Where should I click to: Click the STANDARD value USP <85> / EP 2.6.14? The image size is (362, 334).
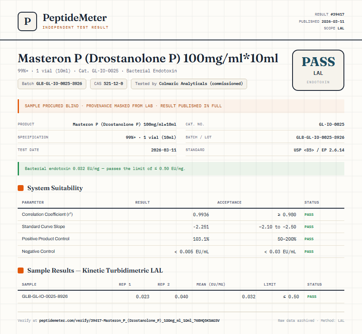click(319, 150)
